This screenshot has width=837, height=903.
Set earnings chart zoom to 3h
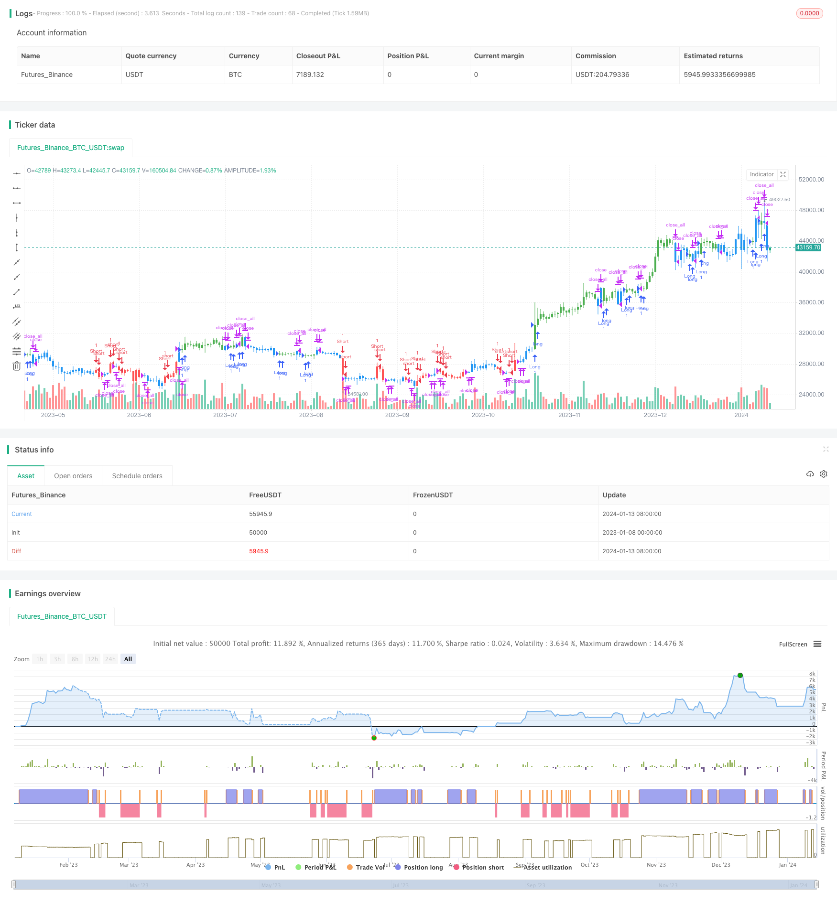57,659
